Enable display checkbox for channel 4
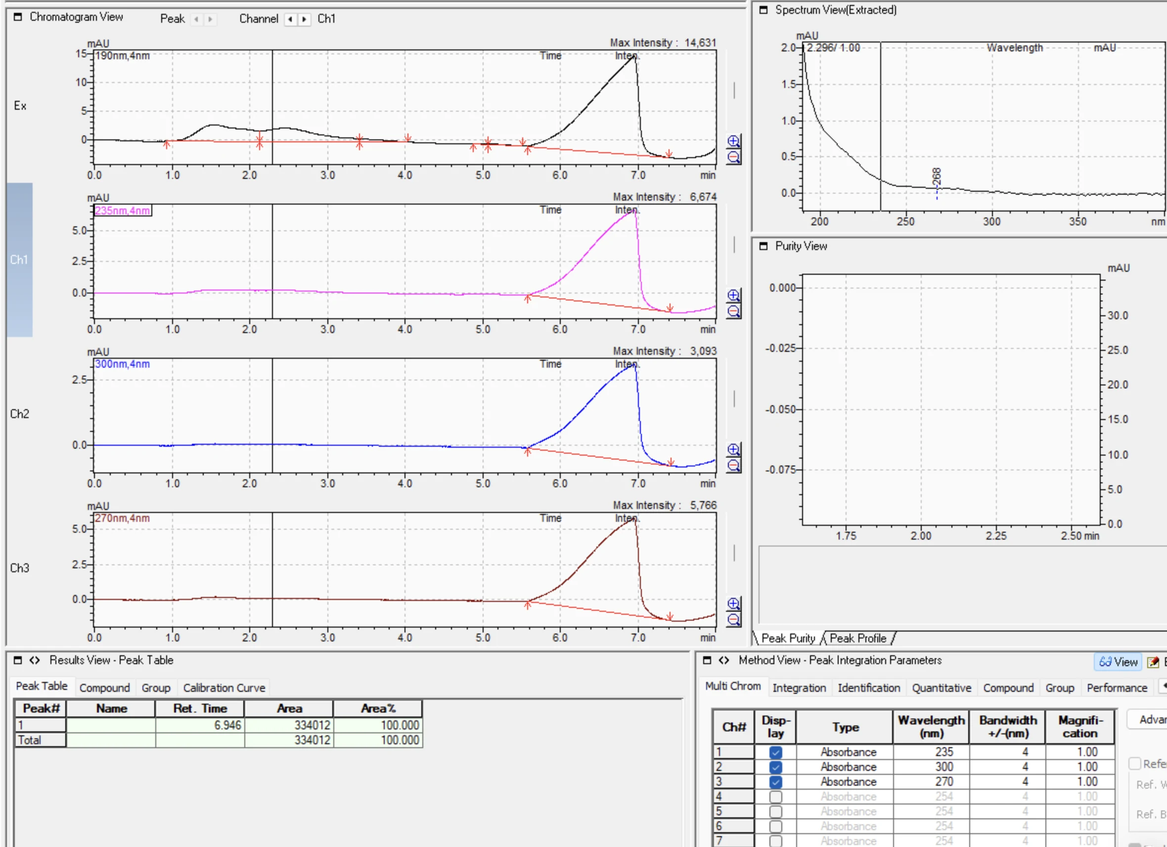The width and height of the screenshot is (1167, 847). [x=775, y=797]
